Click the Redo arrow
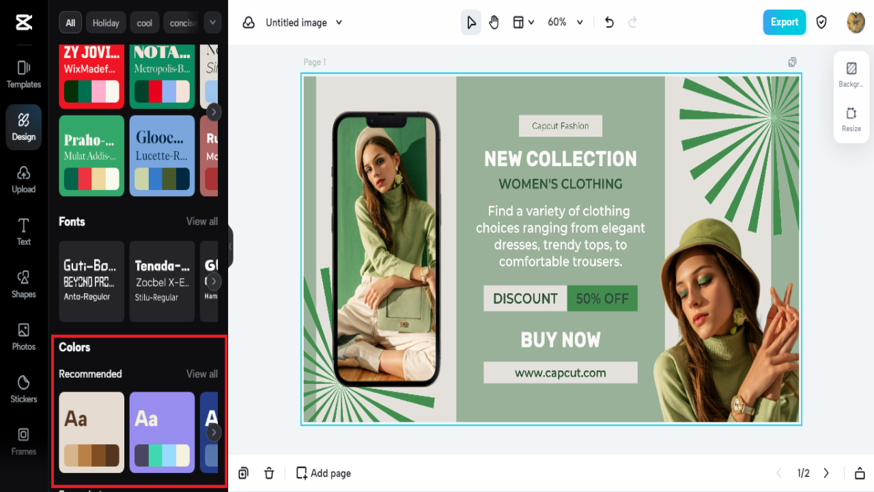Screen dimensions: 874x492 [633, 23]
